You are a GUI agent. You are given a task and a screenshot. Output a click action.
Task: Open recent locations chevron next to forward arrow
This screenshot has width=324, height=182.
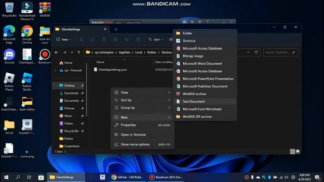[x=72, y=53]
